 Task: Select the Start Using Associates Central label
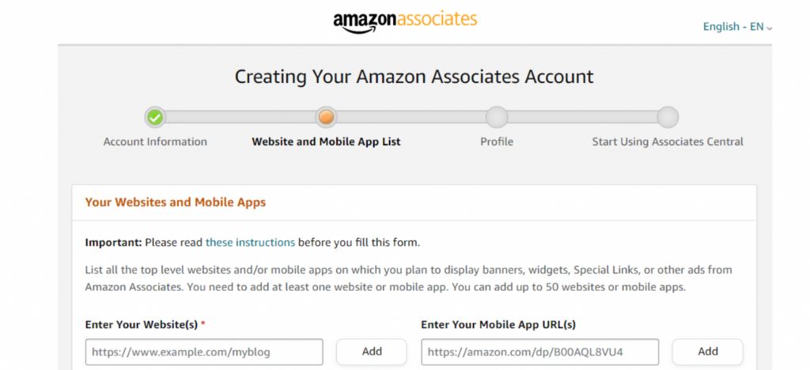click(668, 142)
